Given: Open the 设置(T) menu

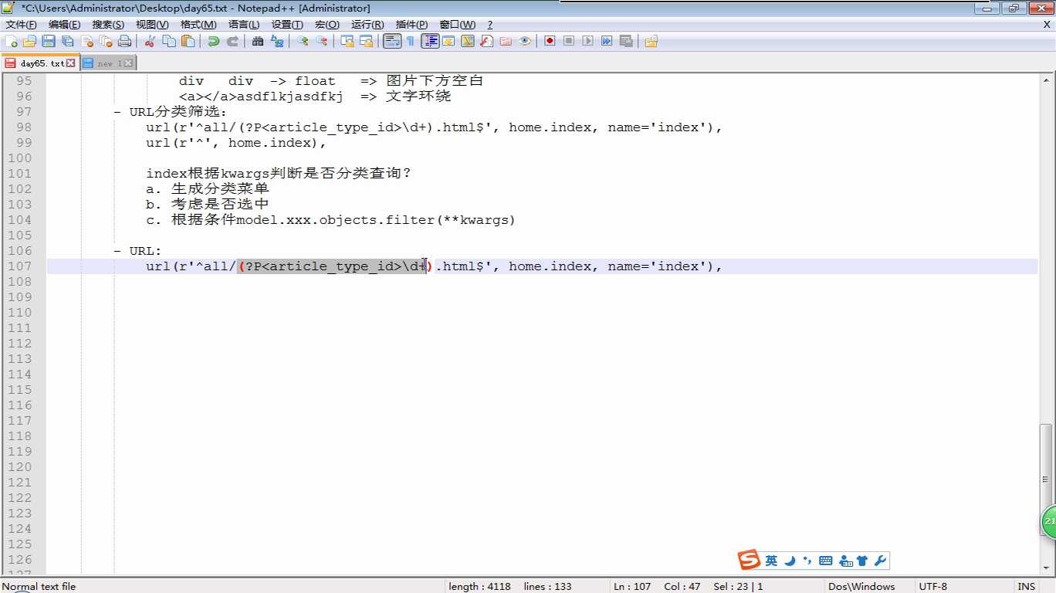Looking at the screenshot, I should [x=287, y=25].
